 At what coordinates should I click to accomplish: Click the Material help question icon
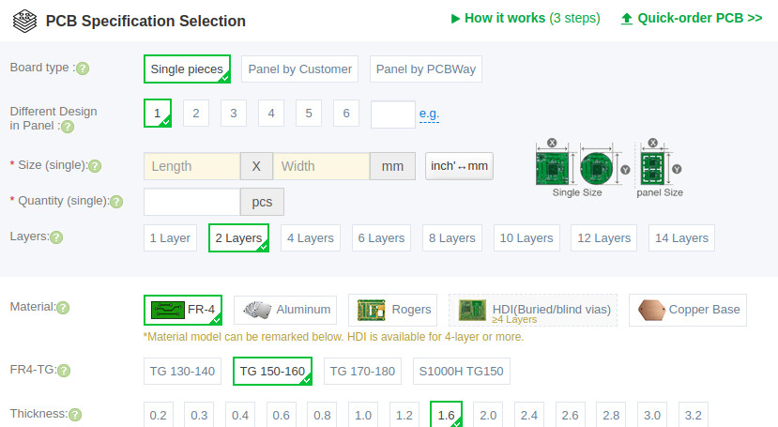pos(63,308)
